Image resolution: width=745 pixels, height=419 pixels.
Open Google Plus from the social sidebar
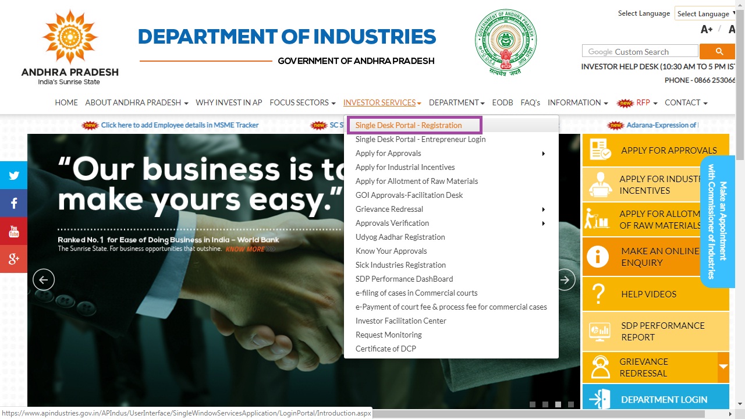coord(13,259)
